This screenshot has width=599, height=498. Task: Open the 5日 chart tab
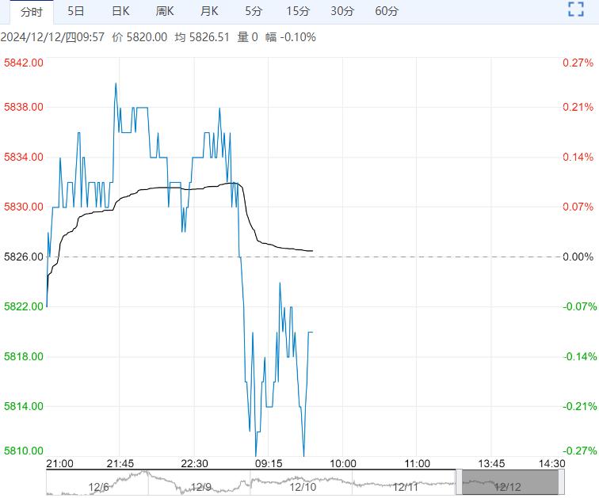76,11
